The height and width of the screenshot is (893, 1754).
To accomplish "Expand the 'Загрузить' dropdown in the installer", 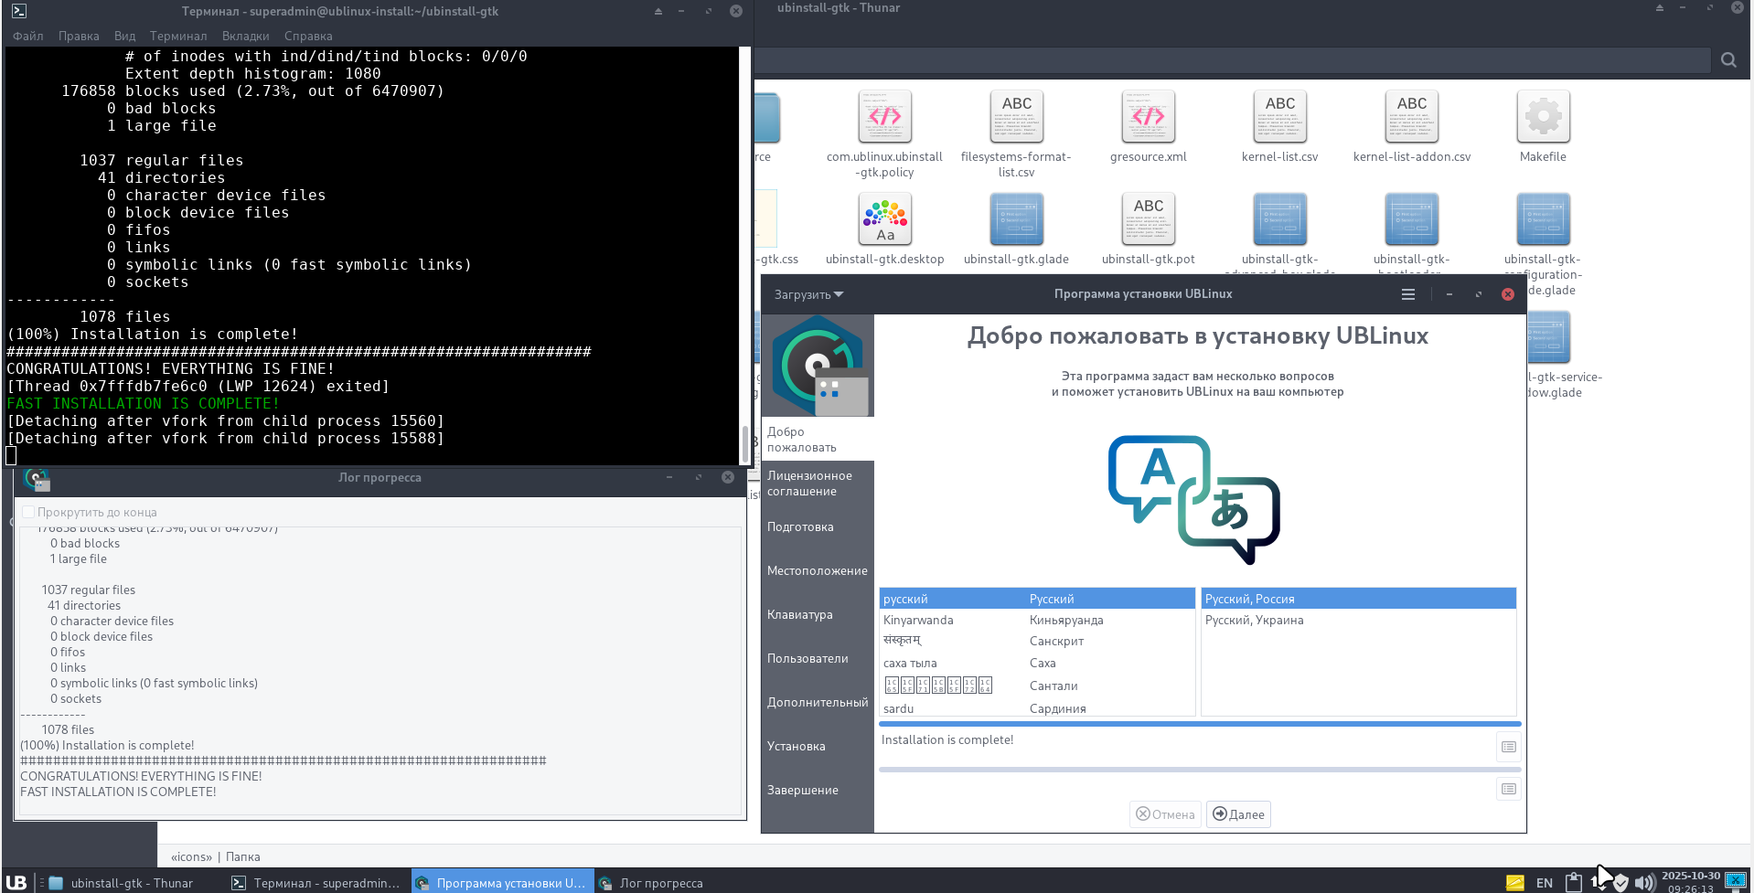I will click(x=808, y=294).
